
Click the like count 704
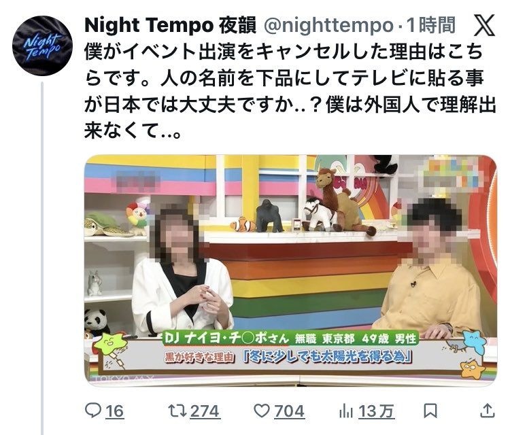point(289,412)
